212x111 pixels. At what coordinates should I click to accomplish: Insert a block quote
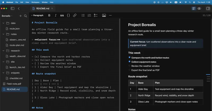62,15
